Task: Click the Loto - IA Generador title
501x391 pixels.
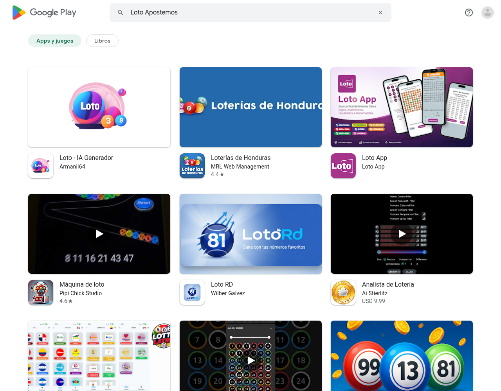Action: [x=86, y=158]
